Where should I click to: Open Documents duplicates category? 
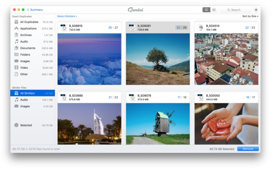point(33,48)
